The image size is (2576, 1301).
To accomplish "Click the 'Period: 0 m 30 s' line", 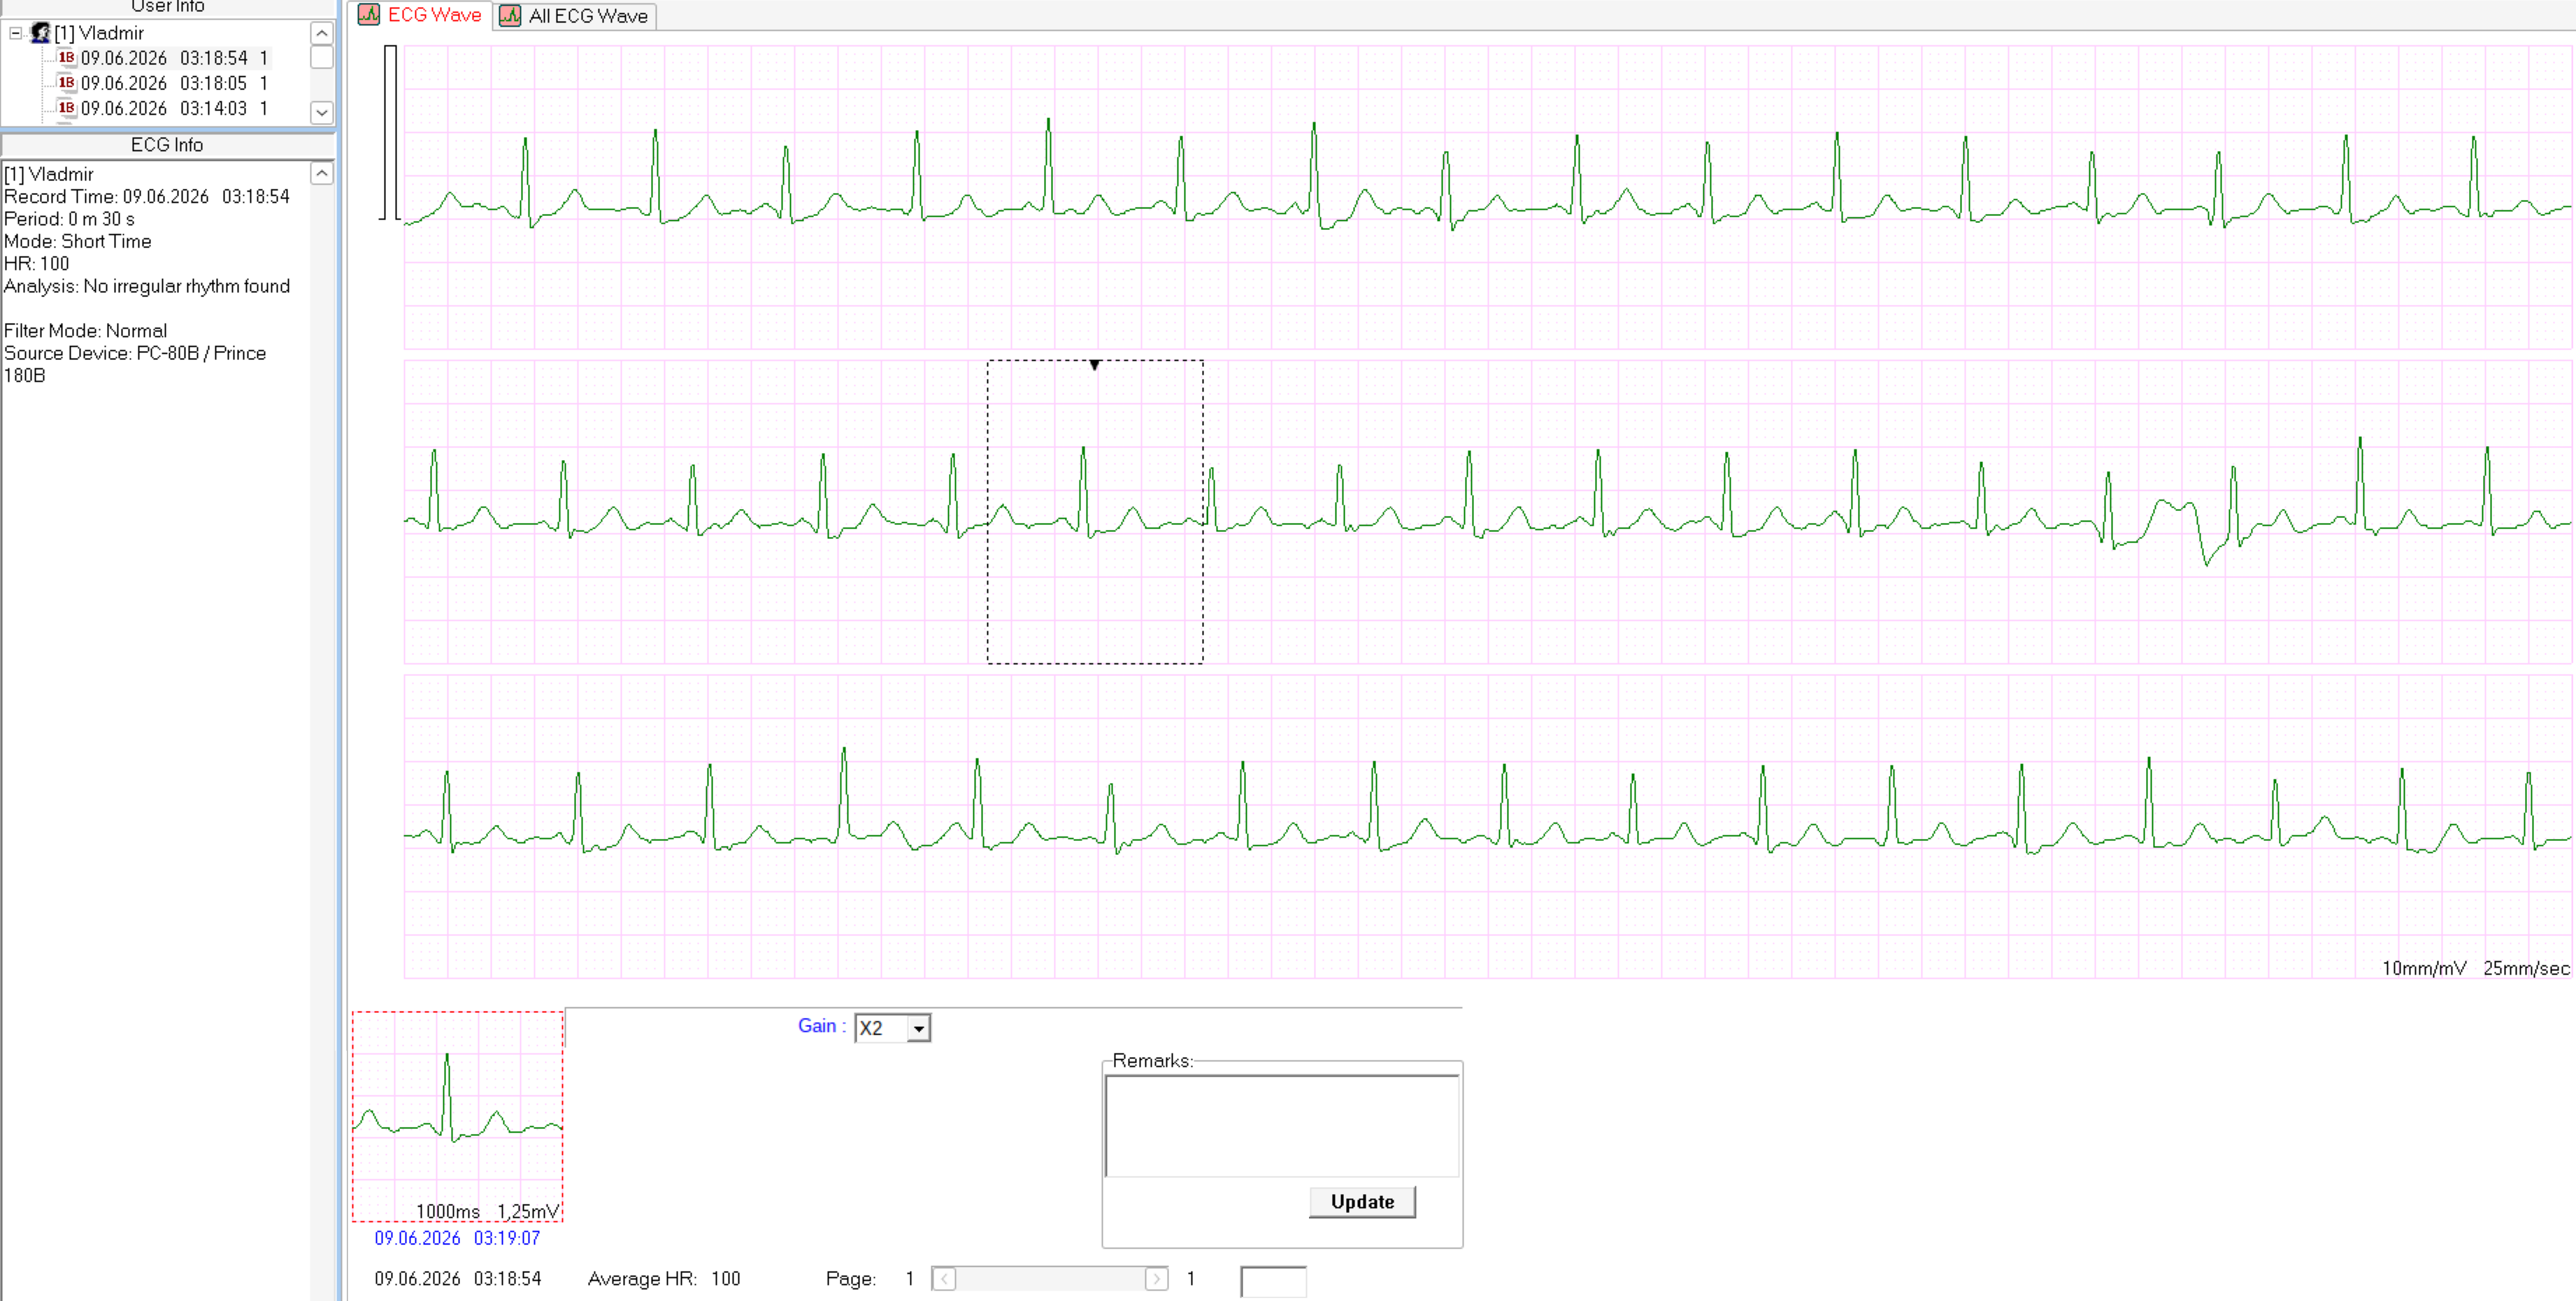I will coord(69,219).
